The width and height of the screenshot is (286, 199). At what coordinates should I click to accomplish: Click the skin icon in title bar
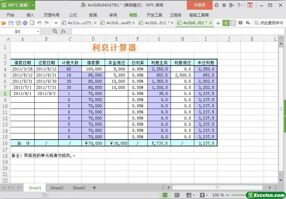[x=217, y=5]
